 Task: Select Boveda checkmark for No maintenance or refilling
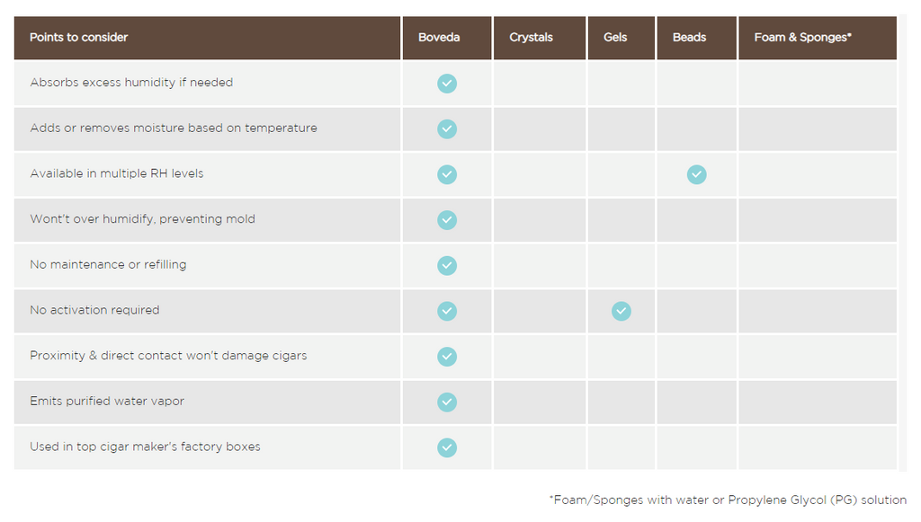point(447,266)
